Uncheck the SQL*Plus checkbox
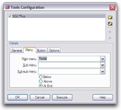The width and height of the screenshot is (121, 110). point(10,16)
